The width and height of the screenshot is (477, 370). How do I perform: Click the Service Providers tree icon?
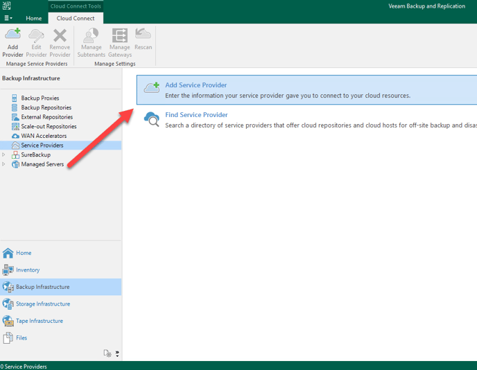(x=15, y=146)
